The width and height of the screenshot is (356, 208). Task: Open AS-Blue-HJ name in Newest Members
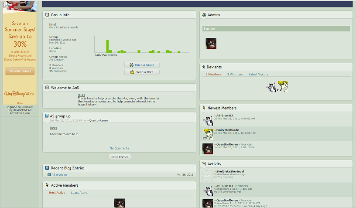click(224, 116)
